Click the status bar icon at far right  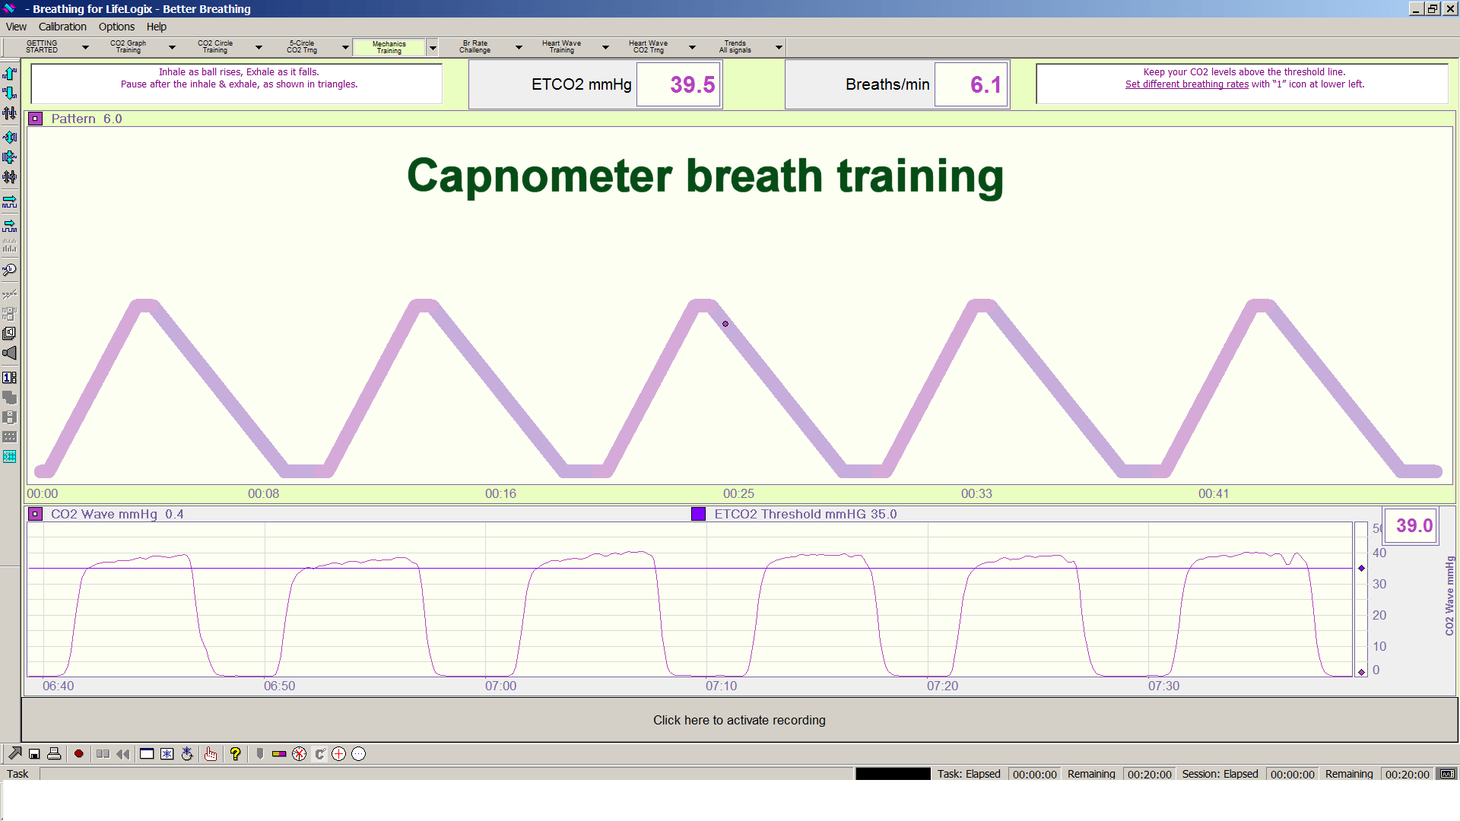pos(1447,774)
